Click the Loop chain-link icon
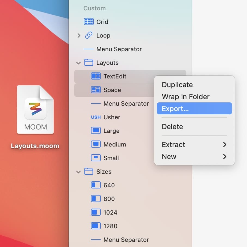The height and width of the screenshot is (247, 247). 89,35
